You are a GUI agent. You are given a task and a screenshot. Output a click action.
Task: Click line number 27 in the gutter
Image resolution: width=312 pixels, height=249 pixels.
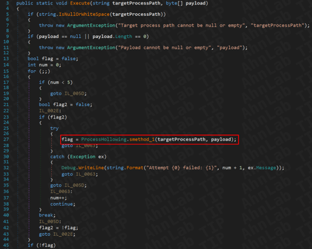click(x=6, y=139)
